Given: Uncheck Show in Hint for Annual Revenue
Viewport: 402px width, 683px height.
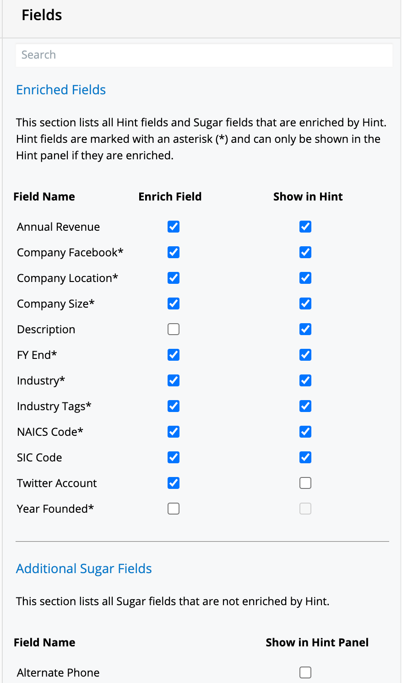Looking at the screenshot, I should click(305, 227).
